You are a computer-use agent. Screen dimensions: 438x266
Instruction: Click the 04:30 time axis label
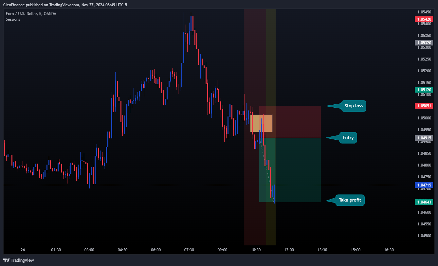click(x=122, y=250)
